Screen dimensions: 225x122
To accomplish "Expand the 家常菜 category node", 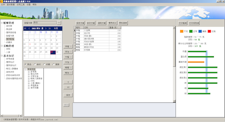I will [29, 72].
